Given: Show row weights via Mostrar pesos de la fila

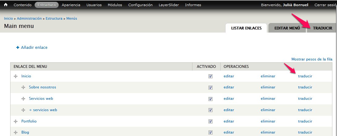Looking at the screenshot, I should [x=312, y=59].
